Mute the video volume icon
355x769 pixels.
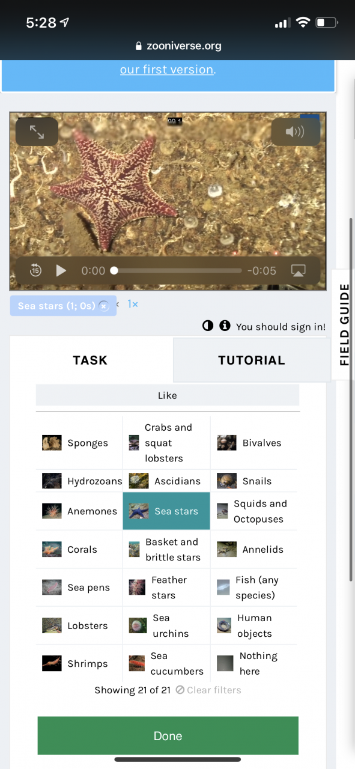(295, 132)
